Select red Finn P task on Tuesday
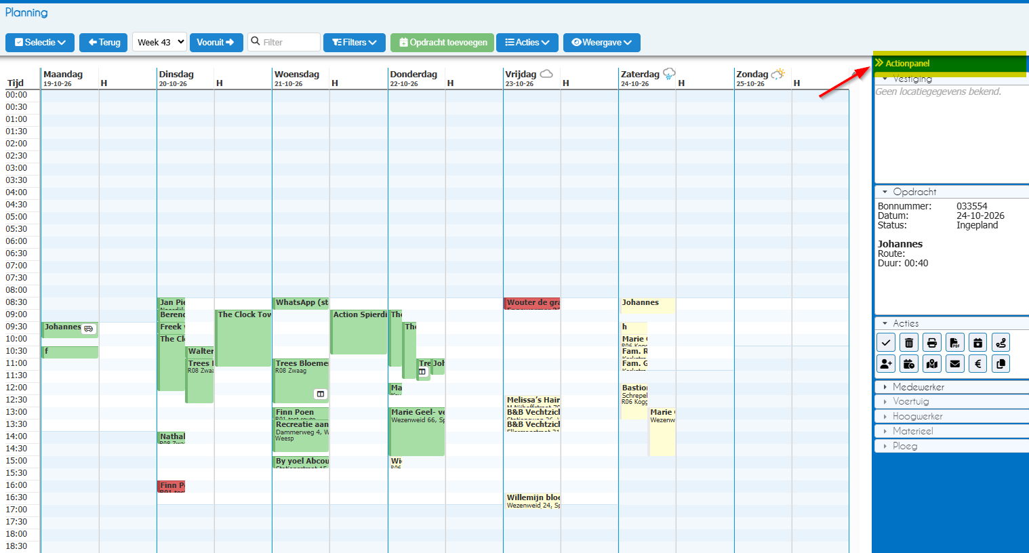This screenshot has width=1029, height=553. pyautogui.click(x=171, y=486)
